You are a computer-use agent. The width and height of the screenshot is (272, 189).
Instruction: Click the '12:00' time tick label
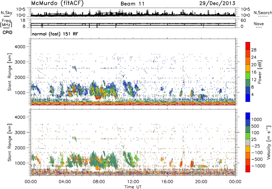[x=133, y=182]
